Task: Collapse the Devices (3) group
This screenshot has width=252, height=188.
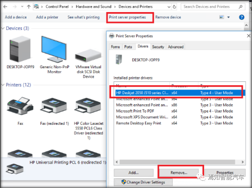Action: (x=3, y=28)
